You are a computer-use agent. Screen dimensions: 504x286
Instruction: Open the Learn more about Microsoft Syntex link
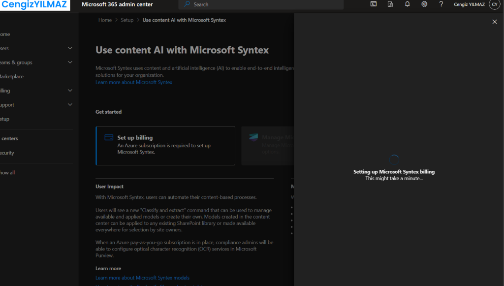coord(134,82)
